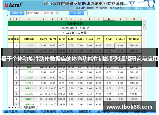
Task: Select column B header
Action: coord(17,19)
